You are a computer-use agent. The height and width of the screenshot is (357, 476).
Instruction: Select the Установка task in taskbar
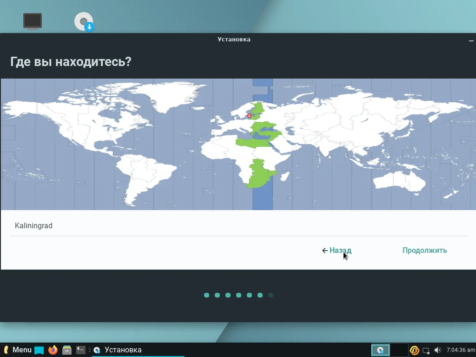(138, 350)
